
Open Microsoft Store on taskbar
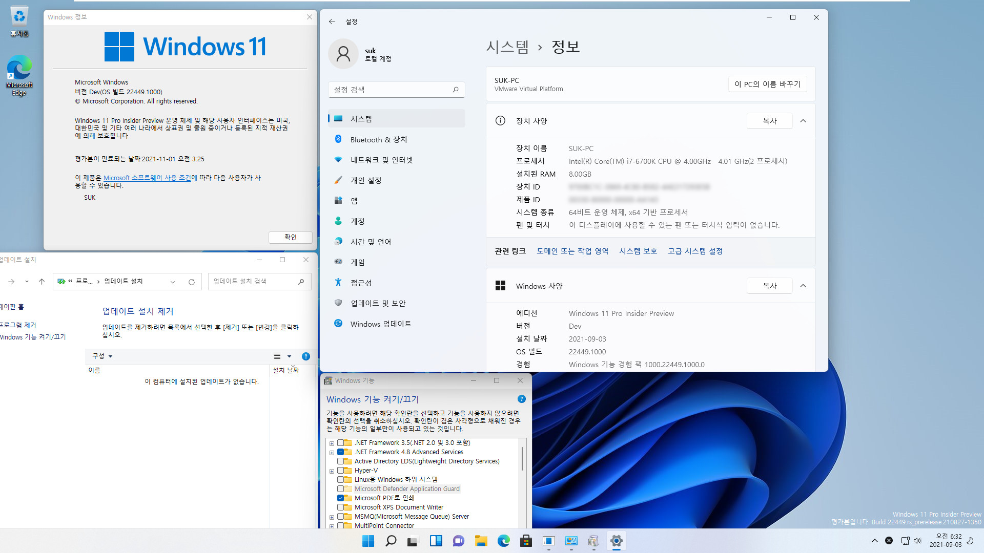point(526,541)
